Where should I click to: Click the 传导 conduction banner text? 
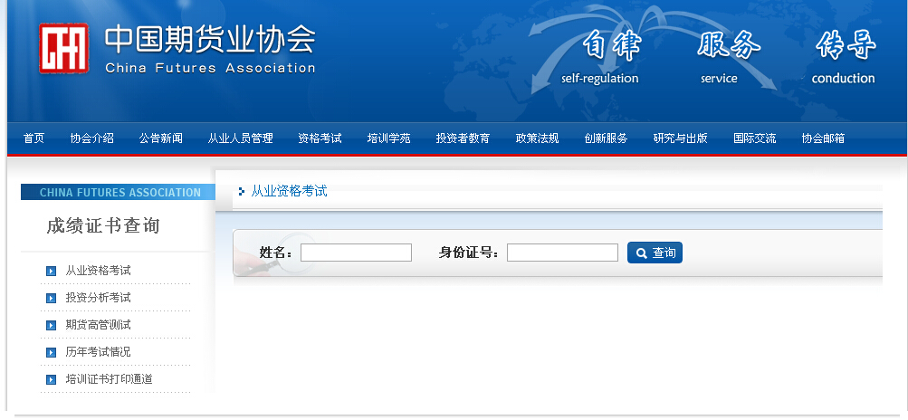846,58
